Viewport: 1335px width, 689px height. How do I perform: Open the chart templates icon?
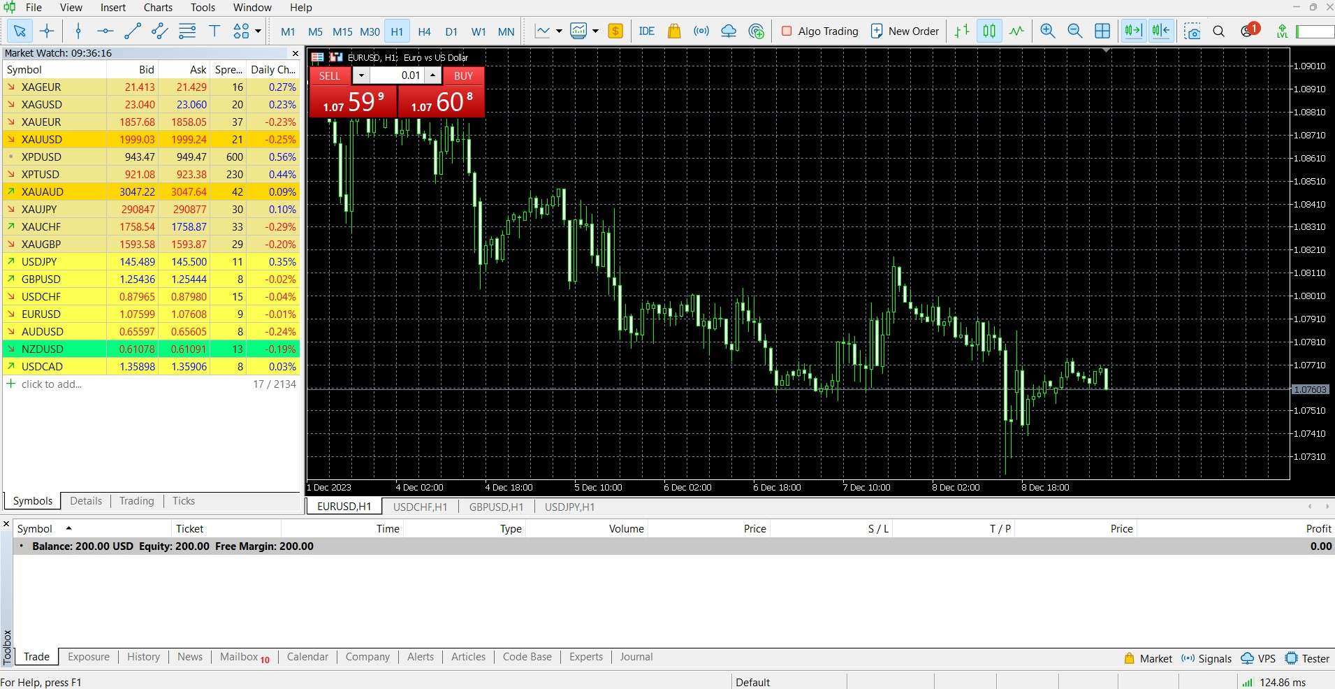578,31
